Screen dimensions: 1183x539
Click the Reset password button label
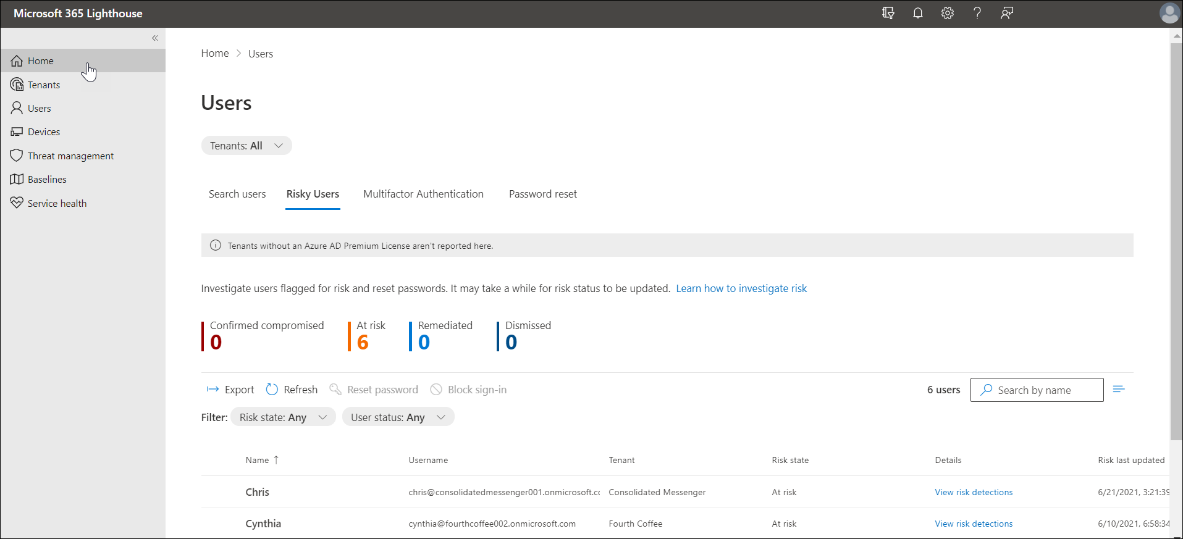click(x=382, y=390)
